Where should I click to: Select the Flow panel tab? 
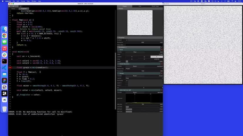pos(140,6)
